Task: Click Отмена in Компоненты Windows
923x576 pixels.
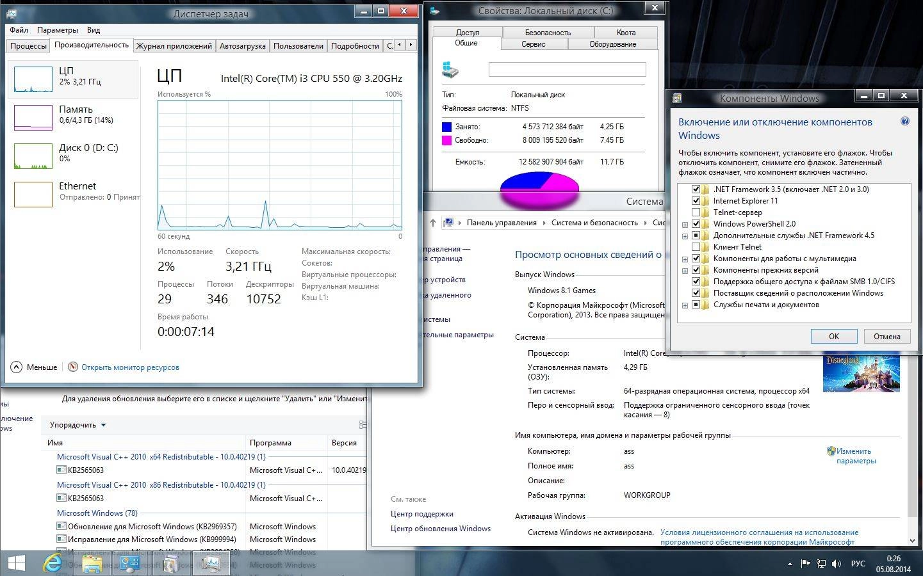Action: click(887, 336)
